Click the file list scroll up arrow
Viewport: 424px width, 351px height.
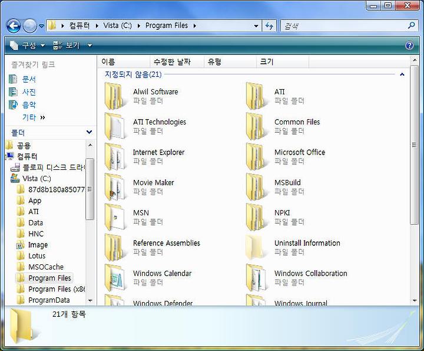point(414,60)
